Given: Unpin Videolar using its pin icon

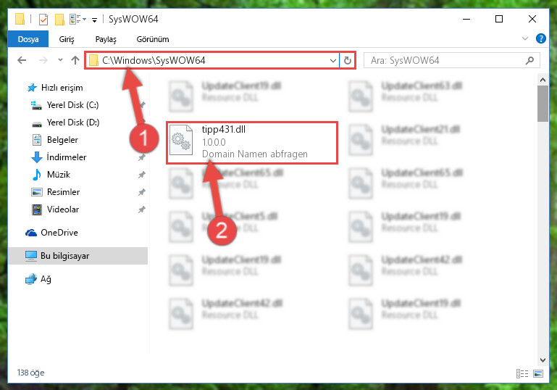Looking at the screenshot, I should pyautogui.click(x=142, y=209).
